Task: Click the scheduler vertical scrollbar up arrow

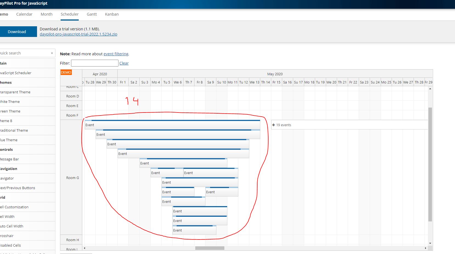Action: point(430,89)
